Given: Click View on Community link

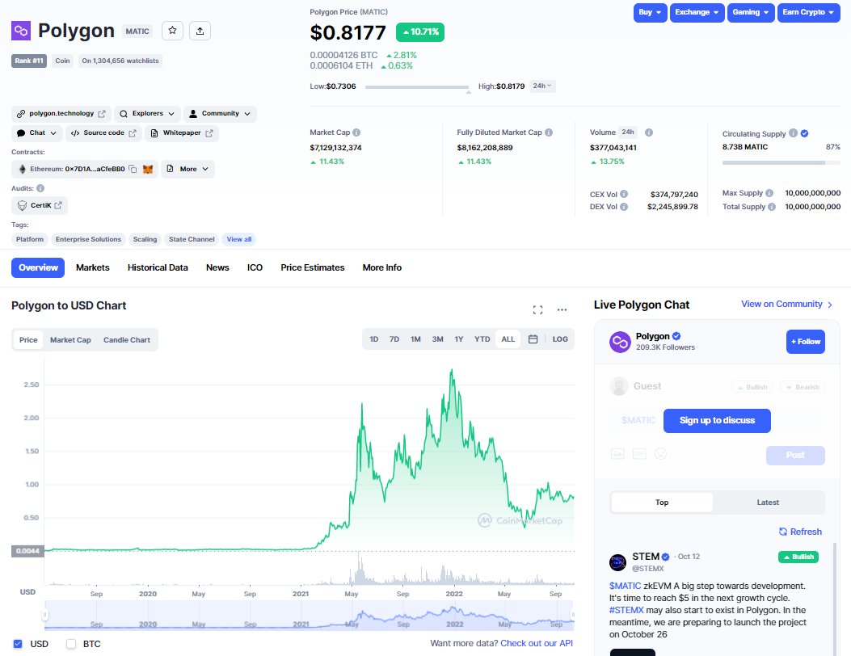Looking at the screenshot, I should click(786, 305).
